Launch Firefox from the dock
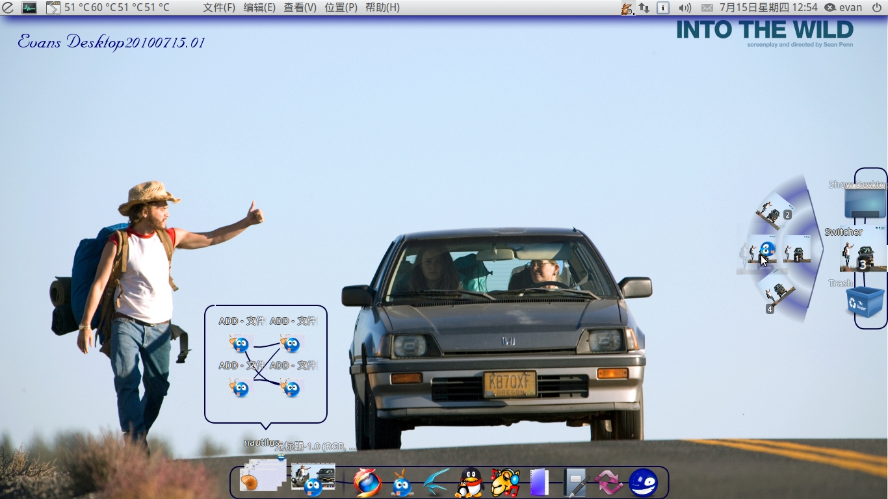Image resolution: width=888 pixels, height=499 pixels. [367, 483]
